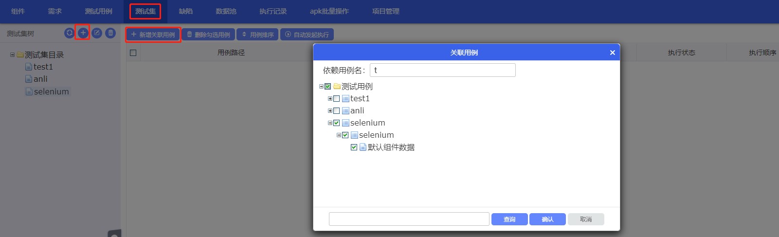Click the trash icon in 测试集树 panel
The width and height of the screenshot is (779, 237).
point(110,33)
